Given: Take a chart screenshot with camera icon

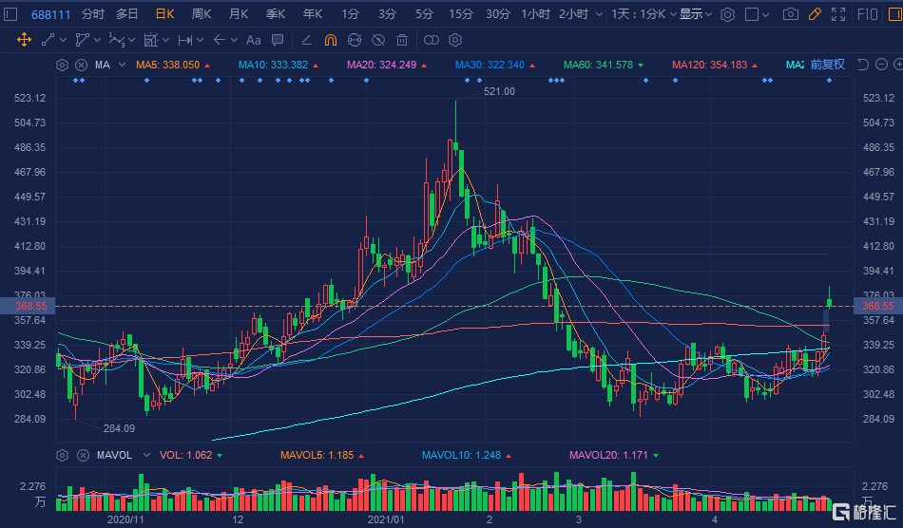Looking at the screenshot, I should coord(791,14).
